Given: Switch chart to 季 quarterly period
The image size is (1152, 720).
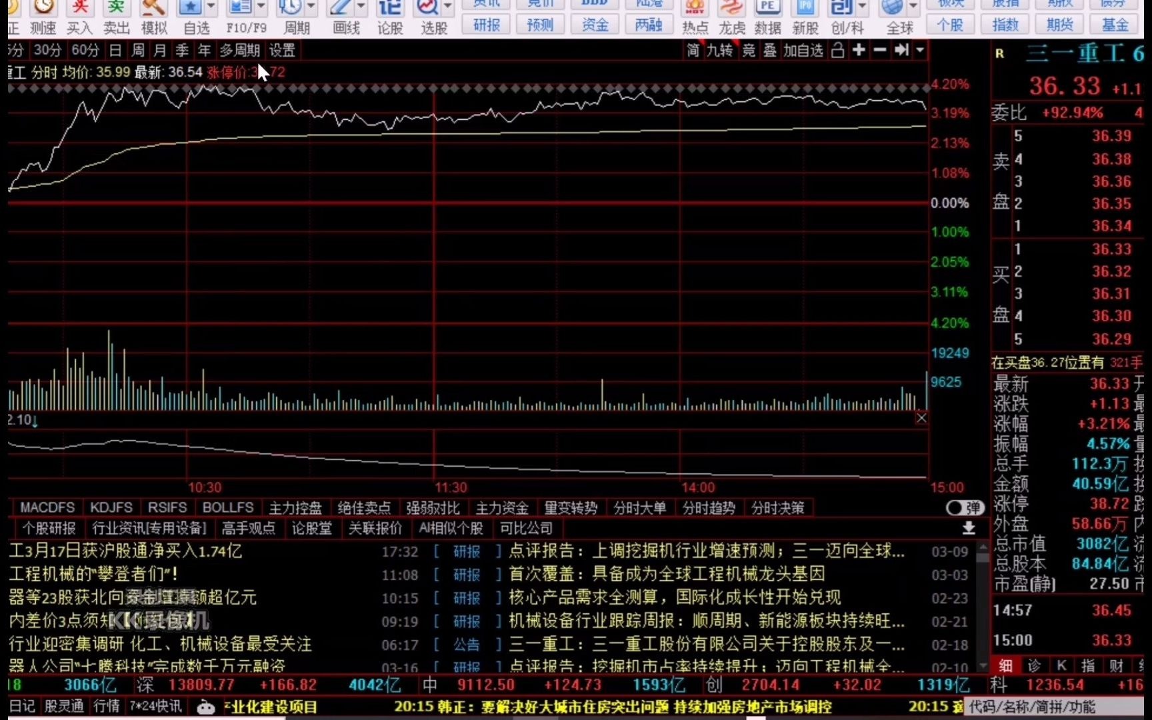Looking at the screenshot, I should tap(182, 50).
